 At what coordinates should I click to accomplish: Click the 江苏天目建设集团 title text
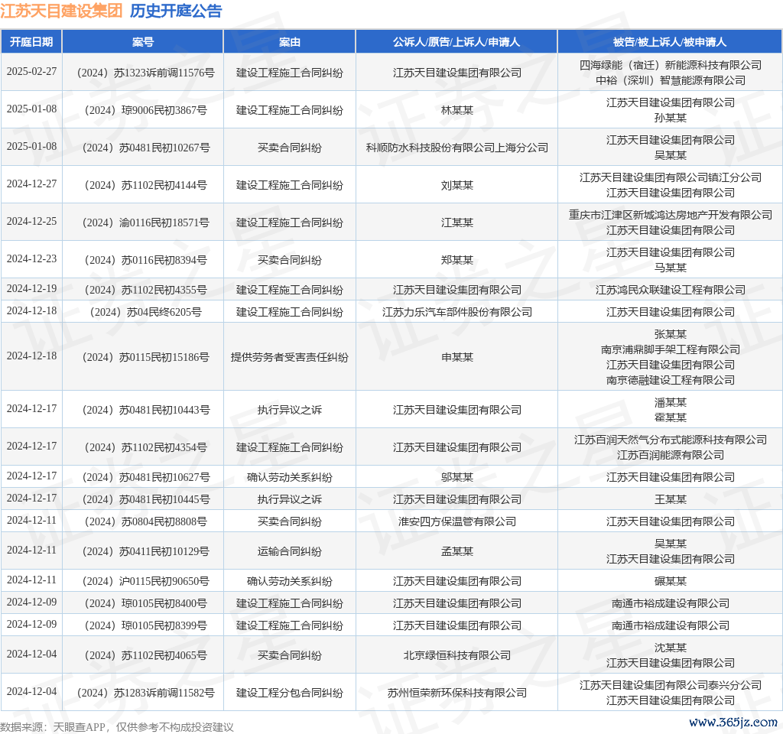(61, 11)
